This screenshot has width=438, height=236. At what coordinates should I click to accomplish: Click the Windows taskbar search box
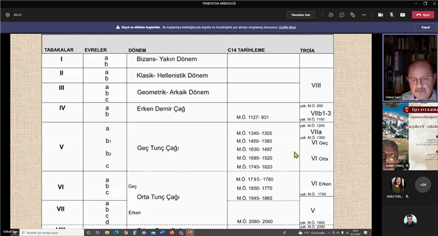click(52, 232)
